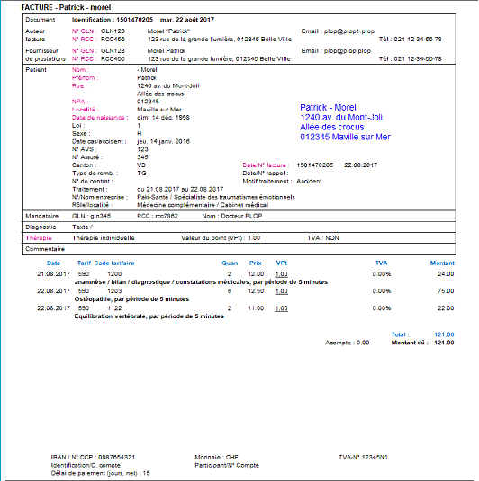The height and width of the screenshot is (481, 479).
Task: Click email address plop@plop.plop
Action: pos(348,51)
